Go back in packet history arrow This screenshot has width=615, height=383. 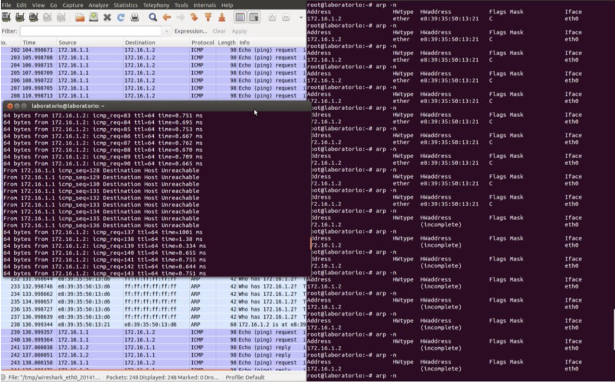click(167, 17)
